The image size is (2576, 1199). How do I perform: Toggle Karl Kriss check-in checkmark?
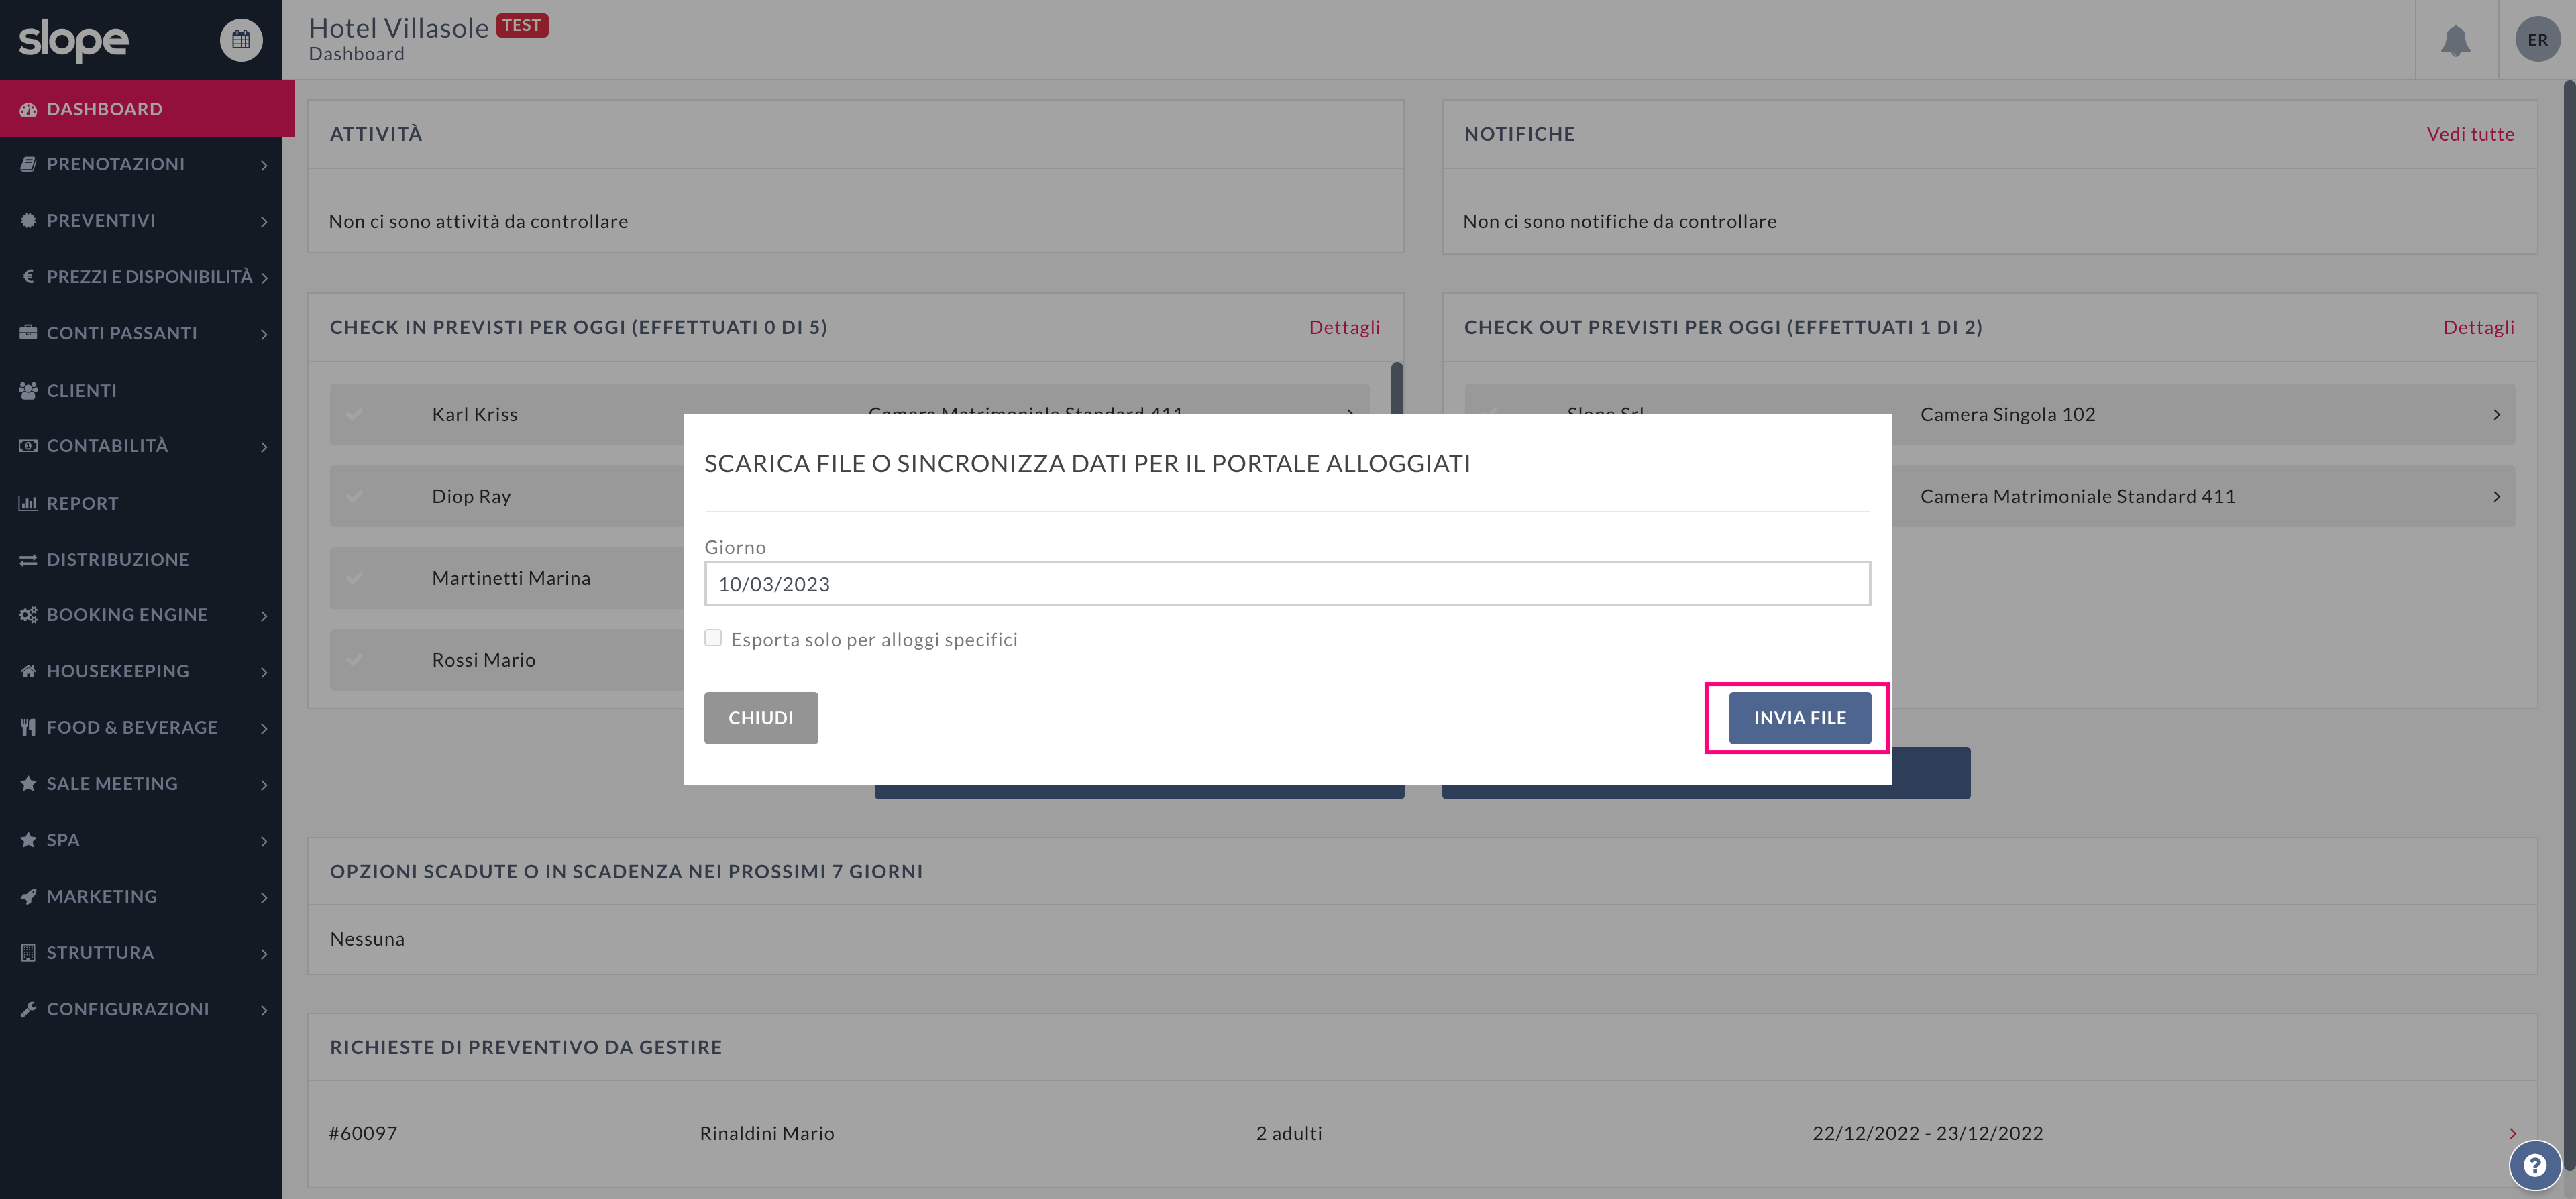[355, 414]
